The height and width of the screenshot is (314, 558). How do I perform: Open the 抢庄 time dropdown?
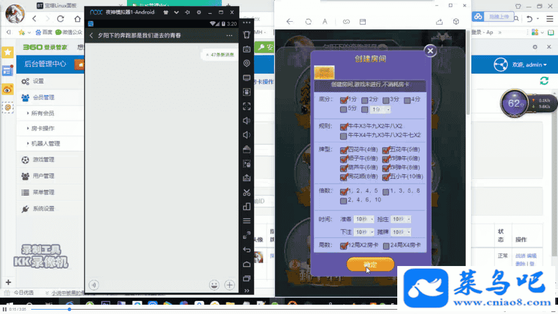401,219
